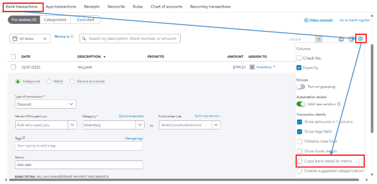
Task: Click the Inventory category icon in Assign To
Action: (x=252, y=67)
